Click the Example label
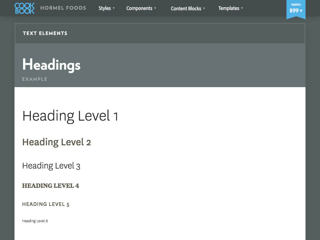320x240 pixels. coord(35,79)
